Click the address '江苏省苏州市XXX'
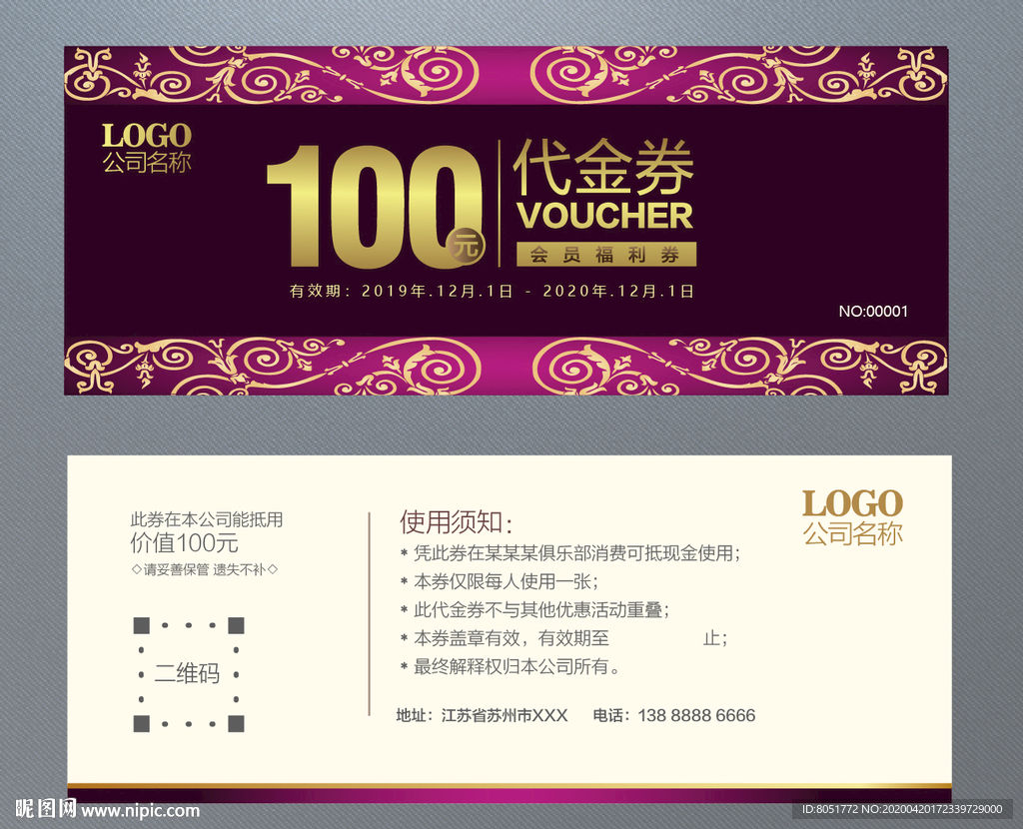The height and width of the screenshot is (829, 1023). pyautogui.click(x=505, y=715)
